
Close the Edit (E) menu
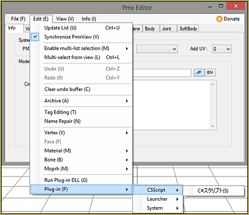tap(41, 19)
